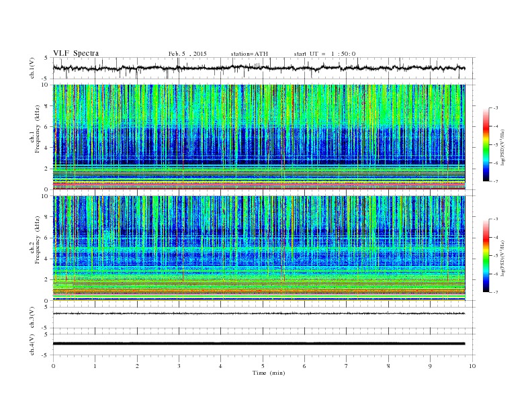Click the ch.3 waveform trace
This screenshot has height=411, width=532.
pos(259,314)
